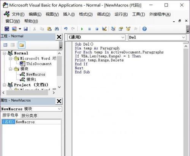Click the VBA application icon in the menu bar
Screen dimensions: 190x156
coord(6,14)
